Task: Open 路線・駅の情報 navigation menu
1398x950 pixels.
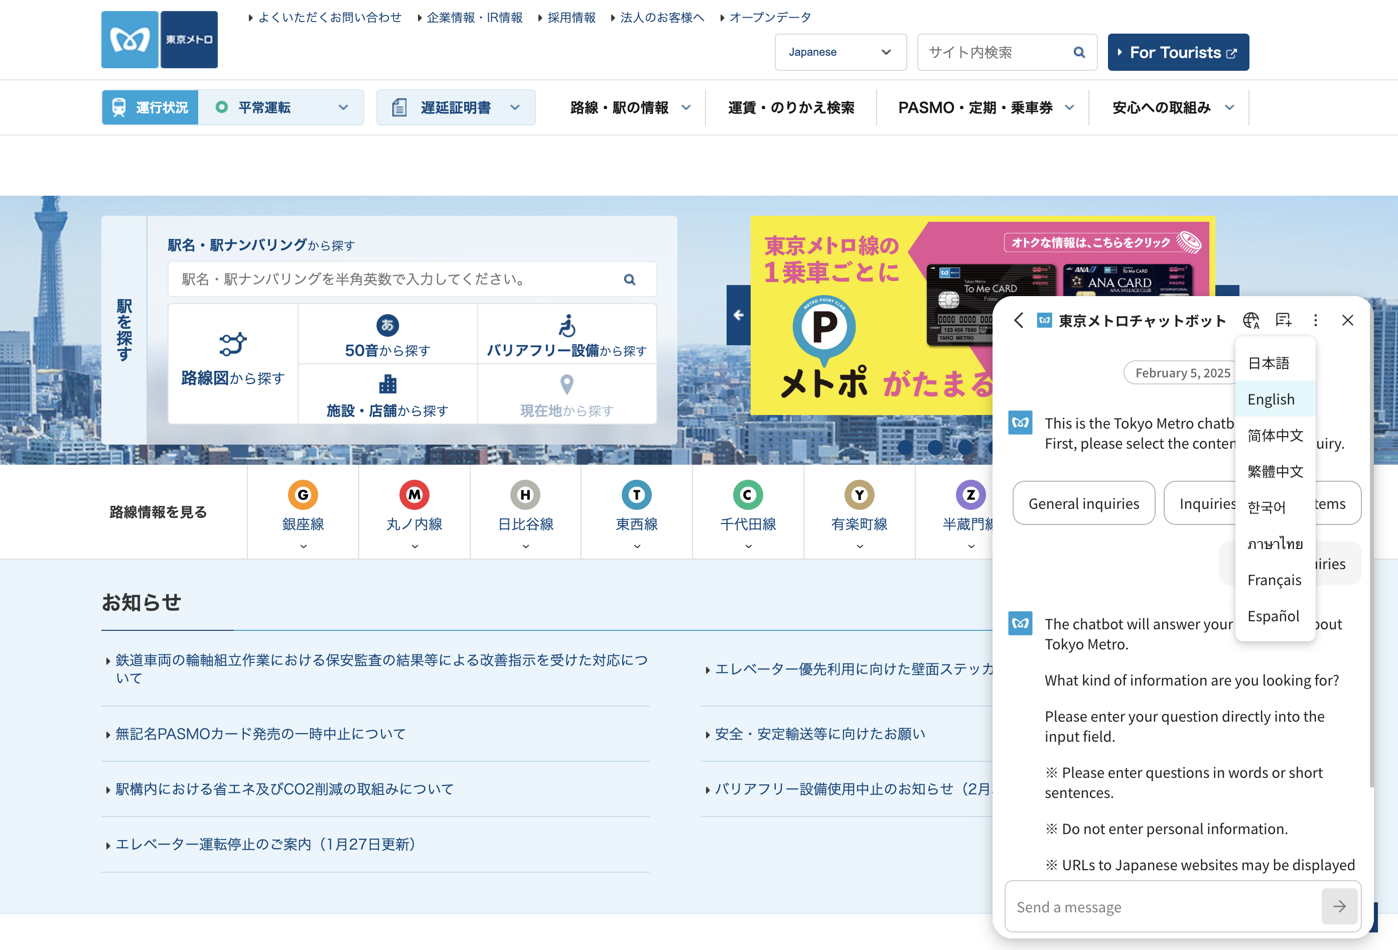Action: (x=629, y=108)
